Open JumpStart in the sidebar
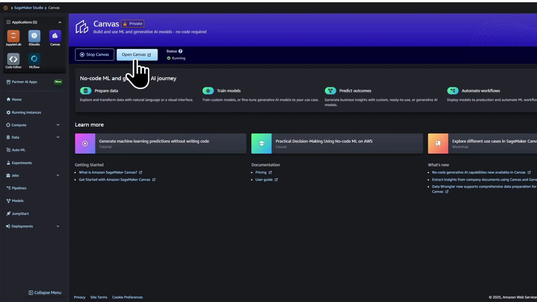537x302 pixels. 20,213
